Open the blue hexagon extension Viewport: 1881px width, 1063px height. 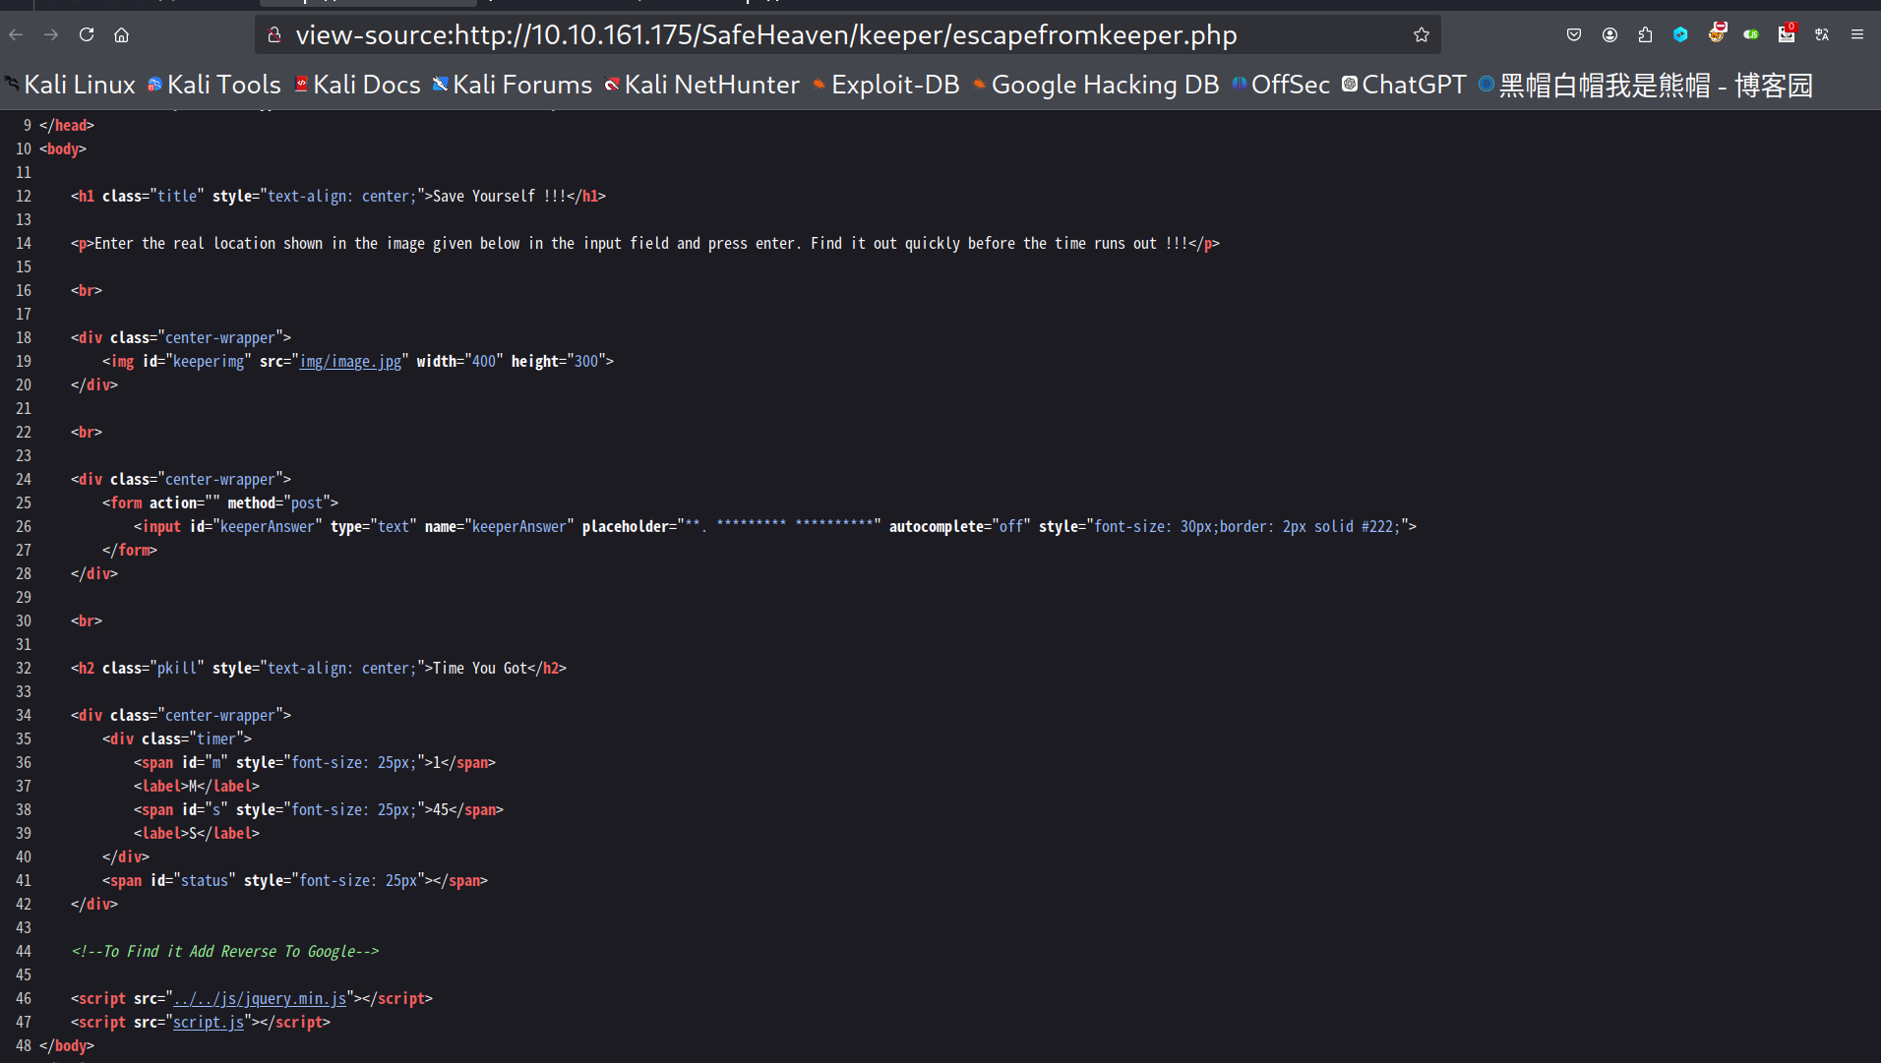1680,34
